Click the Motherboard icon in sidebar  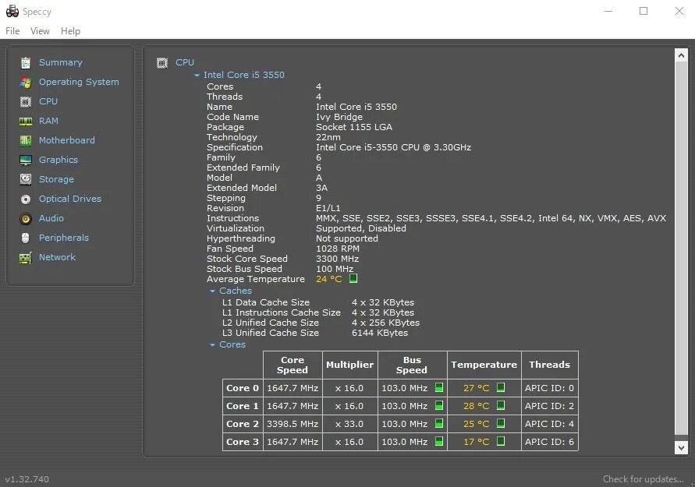[26, 141]
